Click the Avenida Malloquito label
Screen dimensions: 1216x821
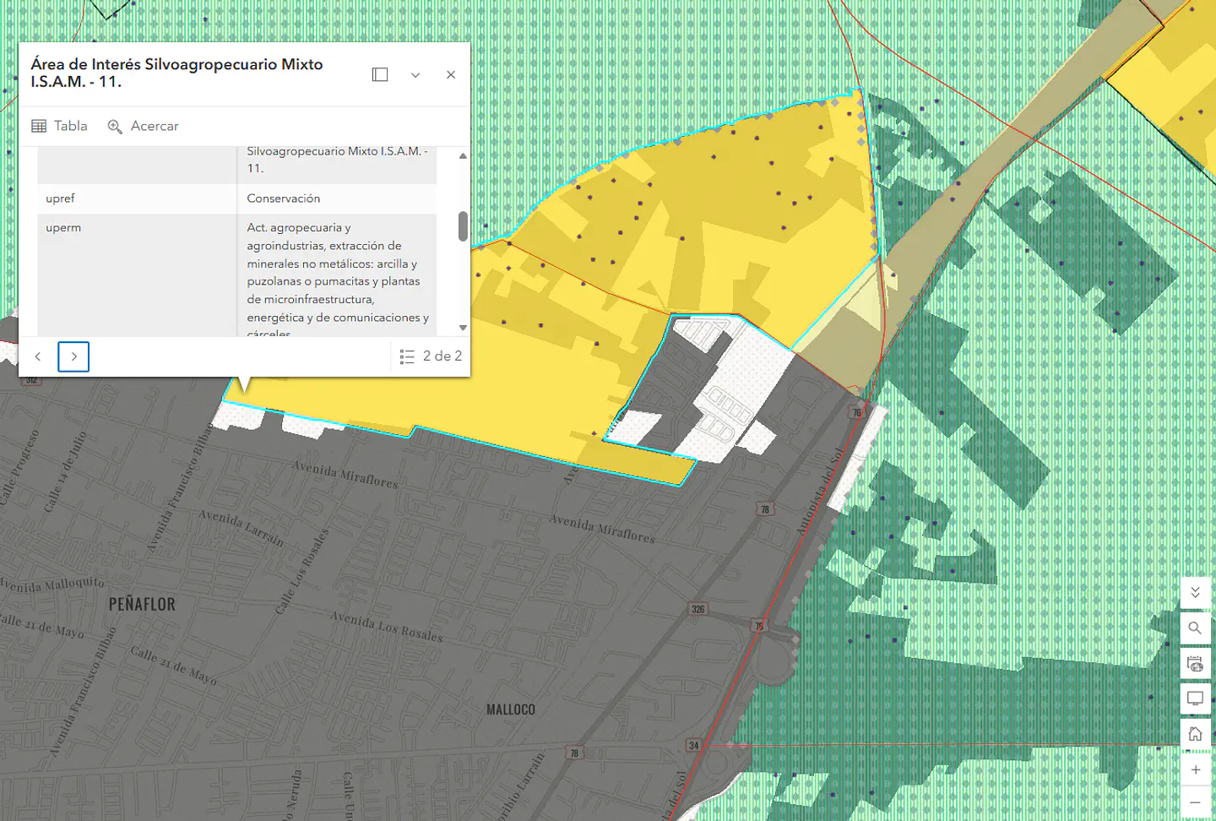(51, 584)
